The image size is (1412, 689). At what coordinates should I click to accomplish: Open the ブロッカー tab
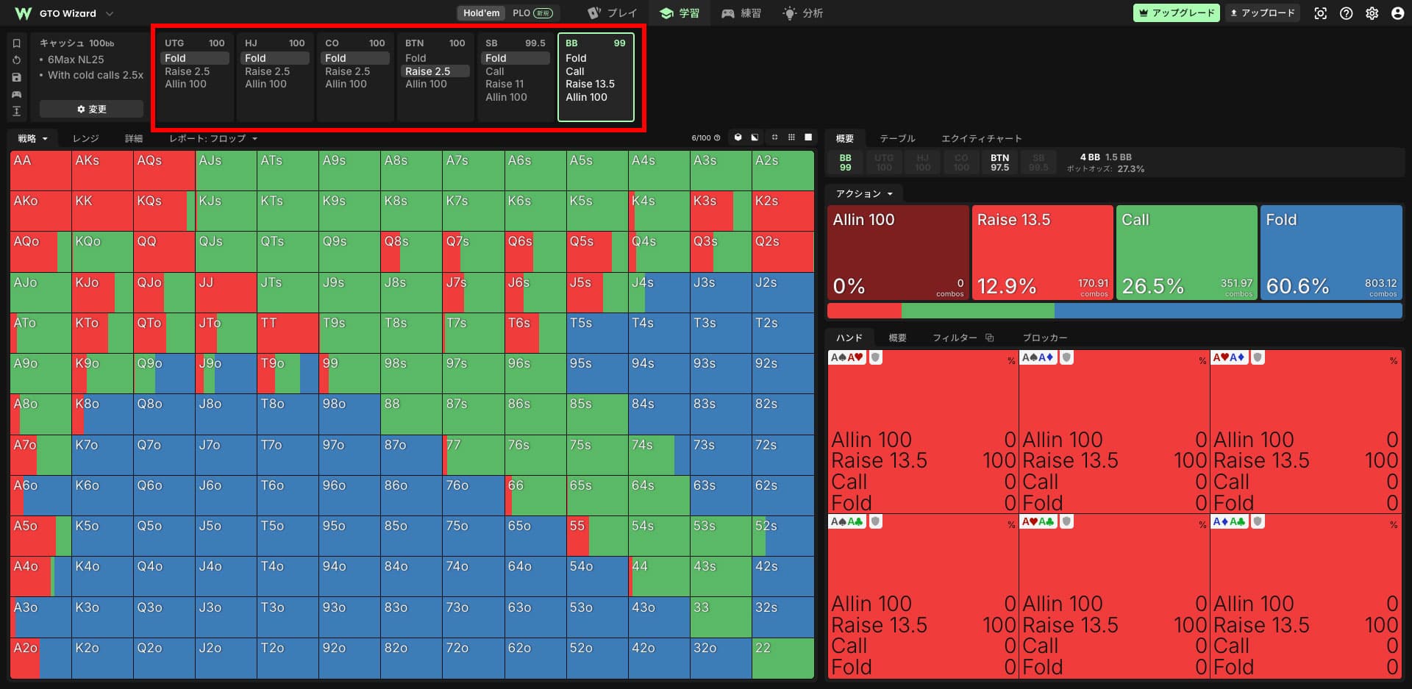coord(1044,338)
